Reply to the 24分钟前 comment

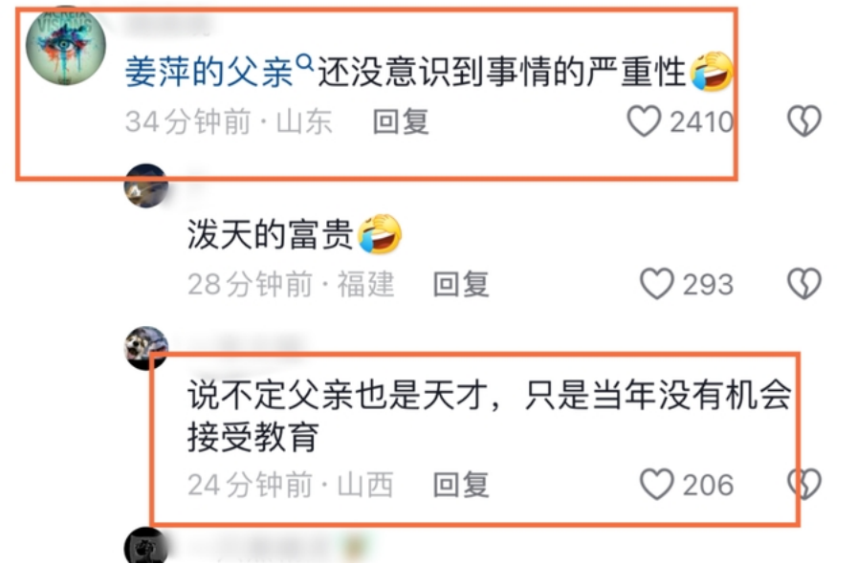pyautogui.click(x=461, y=485)
